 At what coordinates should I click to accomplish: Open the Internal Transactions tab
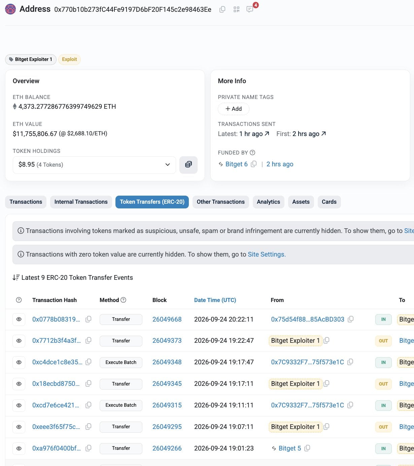[81, 202]
